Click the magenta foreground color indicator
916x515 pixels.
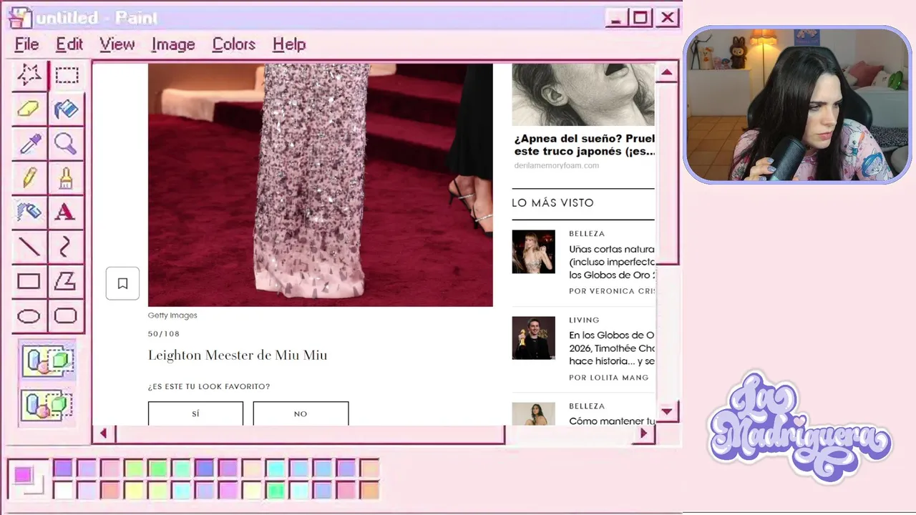click(24, 475)
